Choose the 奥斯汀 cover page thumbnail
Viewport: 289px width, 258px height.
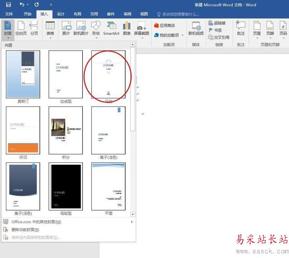click(23, 74)
